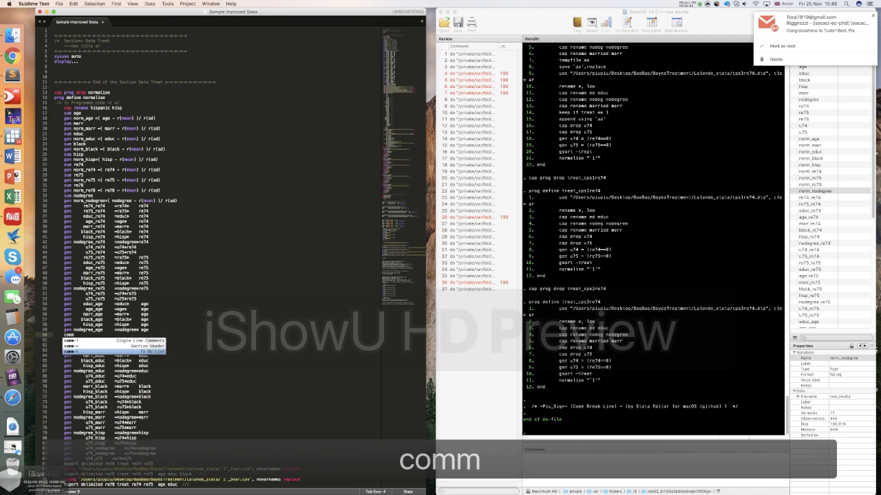
Task: Select red review entry number 26
Action: [x=479, y=217]
